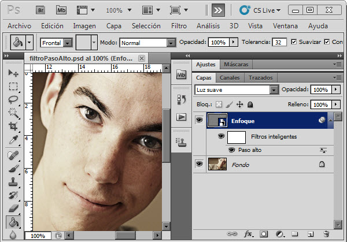Hide the Enfoque layer
The image size is (347, 242).
(x=199, y=120)
